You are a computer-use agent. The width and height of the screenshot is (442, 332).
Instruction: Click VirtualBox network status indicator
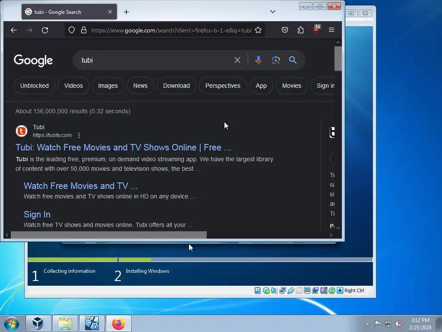pos(282,290)
